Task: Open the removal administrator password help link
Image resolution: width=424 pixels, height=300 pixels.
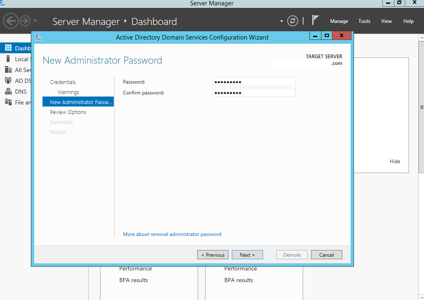Action: 172,234
